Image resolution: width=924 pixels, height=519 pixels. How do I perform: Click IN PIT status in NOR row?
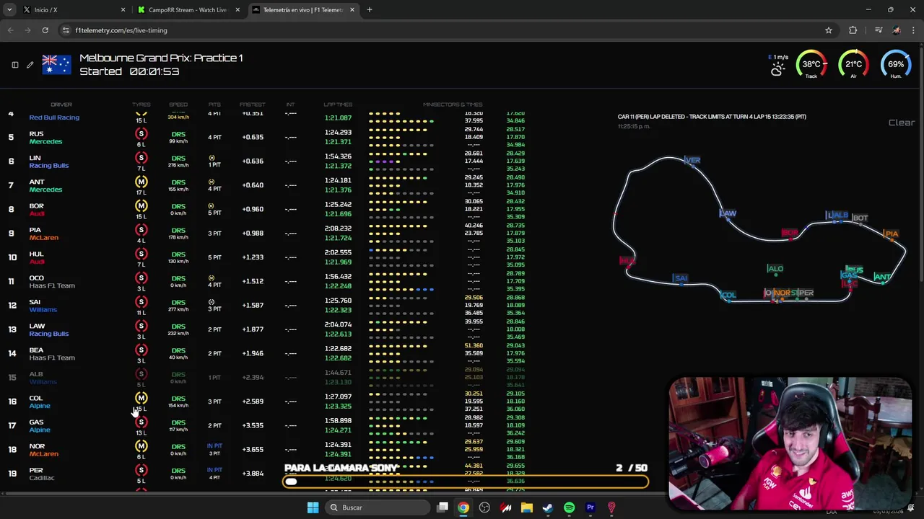[214, 446]
